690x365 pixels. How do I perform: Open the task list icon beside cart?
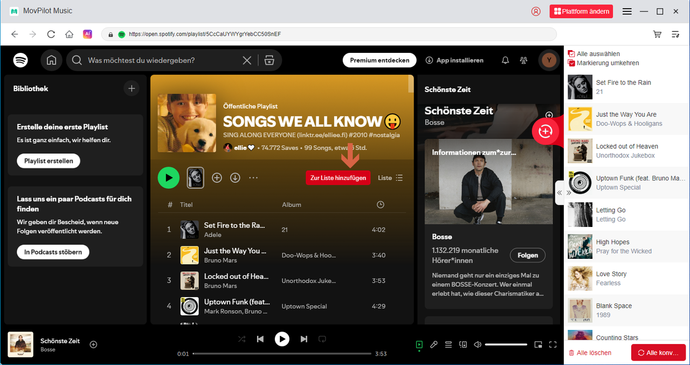click(675, 34)
